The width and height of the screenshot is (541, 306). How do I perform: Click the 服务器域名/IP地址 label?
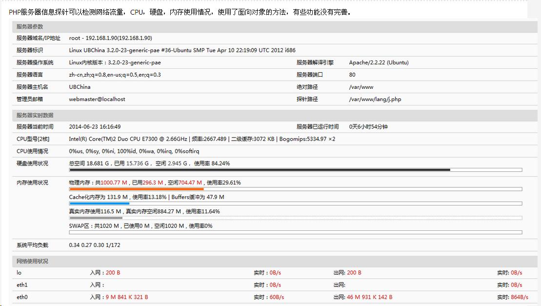click(x=39, y=38)
